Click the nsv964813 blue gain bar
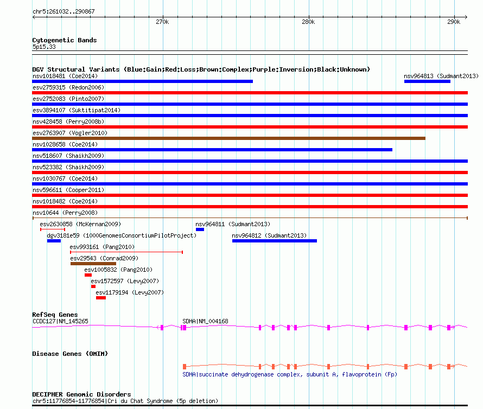 click(x=427, y=81)
